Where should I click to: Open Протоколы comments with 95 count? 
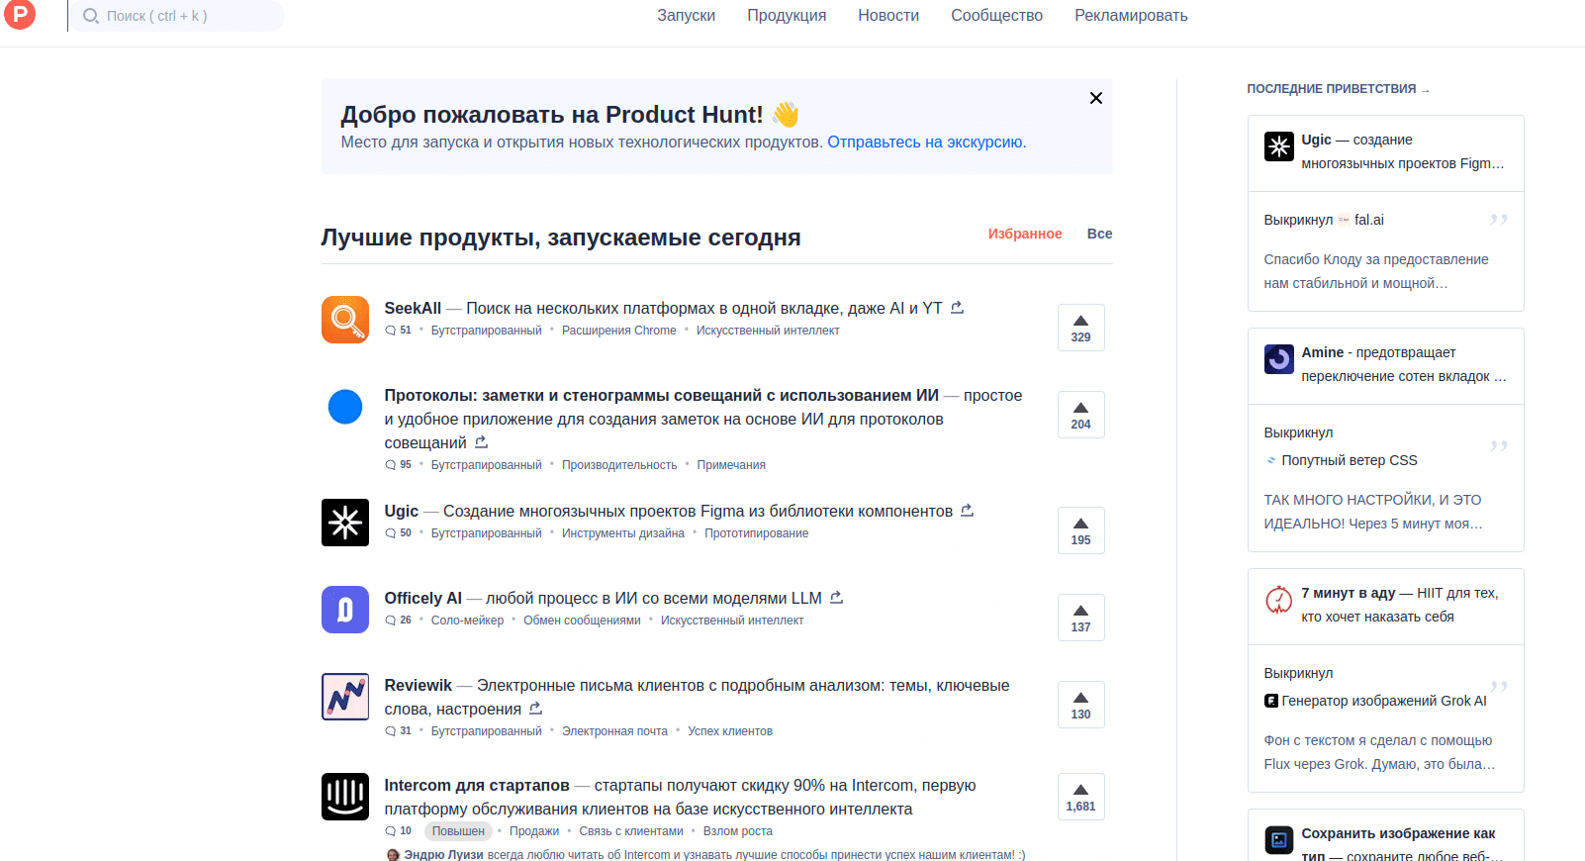coord(398,465)
